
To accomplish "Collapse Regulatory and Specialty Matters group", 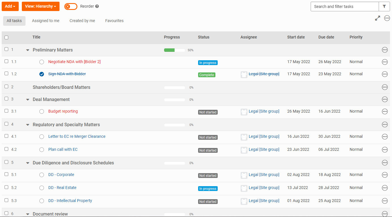I will point(28,125).
